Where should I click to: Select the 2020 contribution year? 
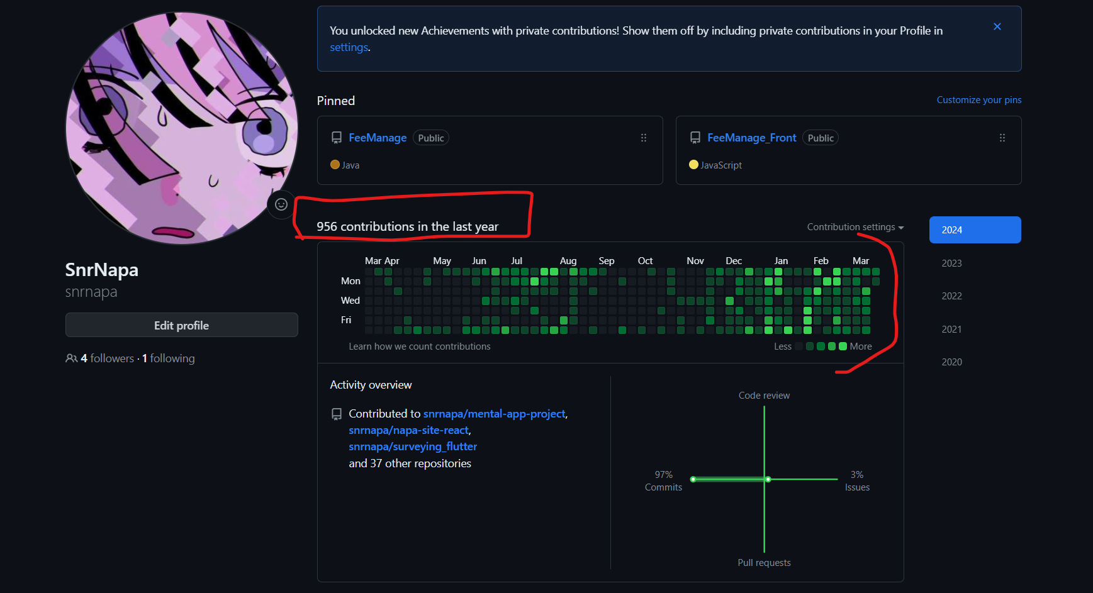point(952,362)
